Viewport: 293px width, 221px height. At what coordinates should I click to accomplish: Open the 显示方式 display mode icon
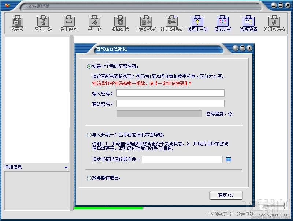[x=223, y=23]
